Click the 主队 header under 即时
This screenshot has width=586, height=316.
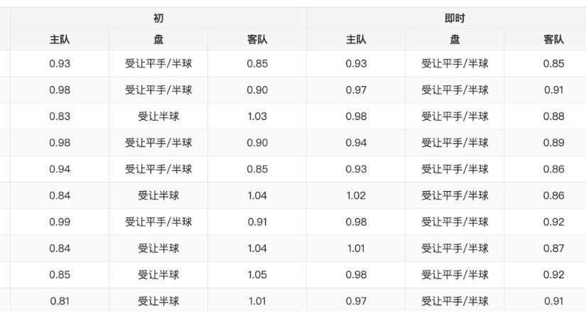pos(356,40)
